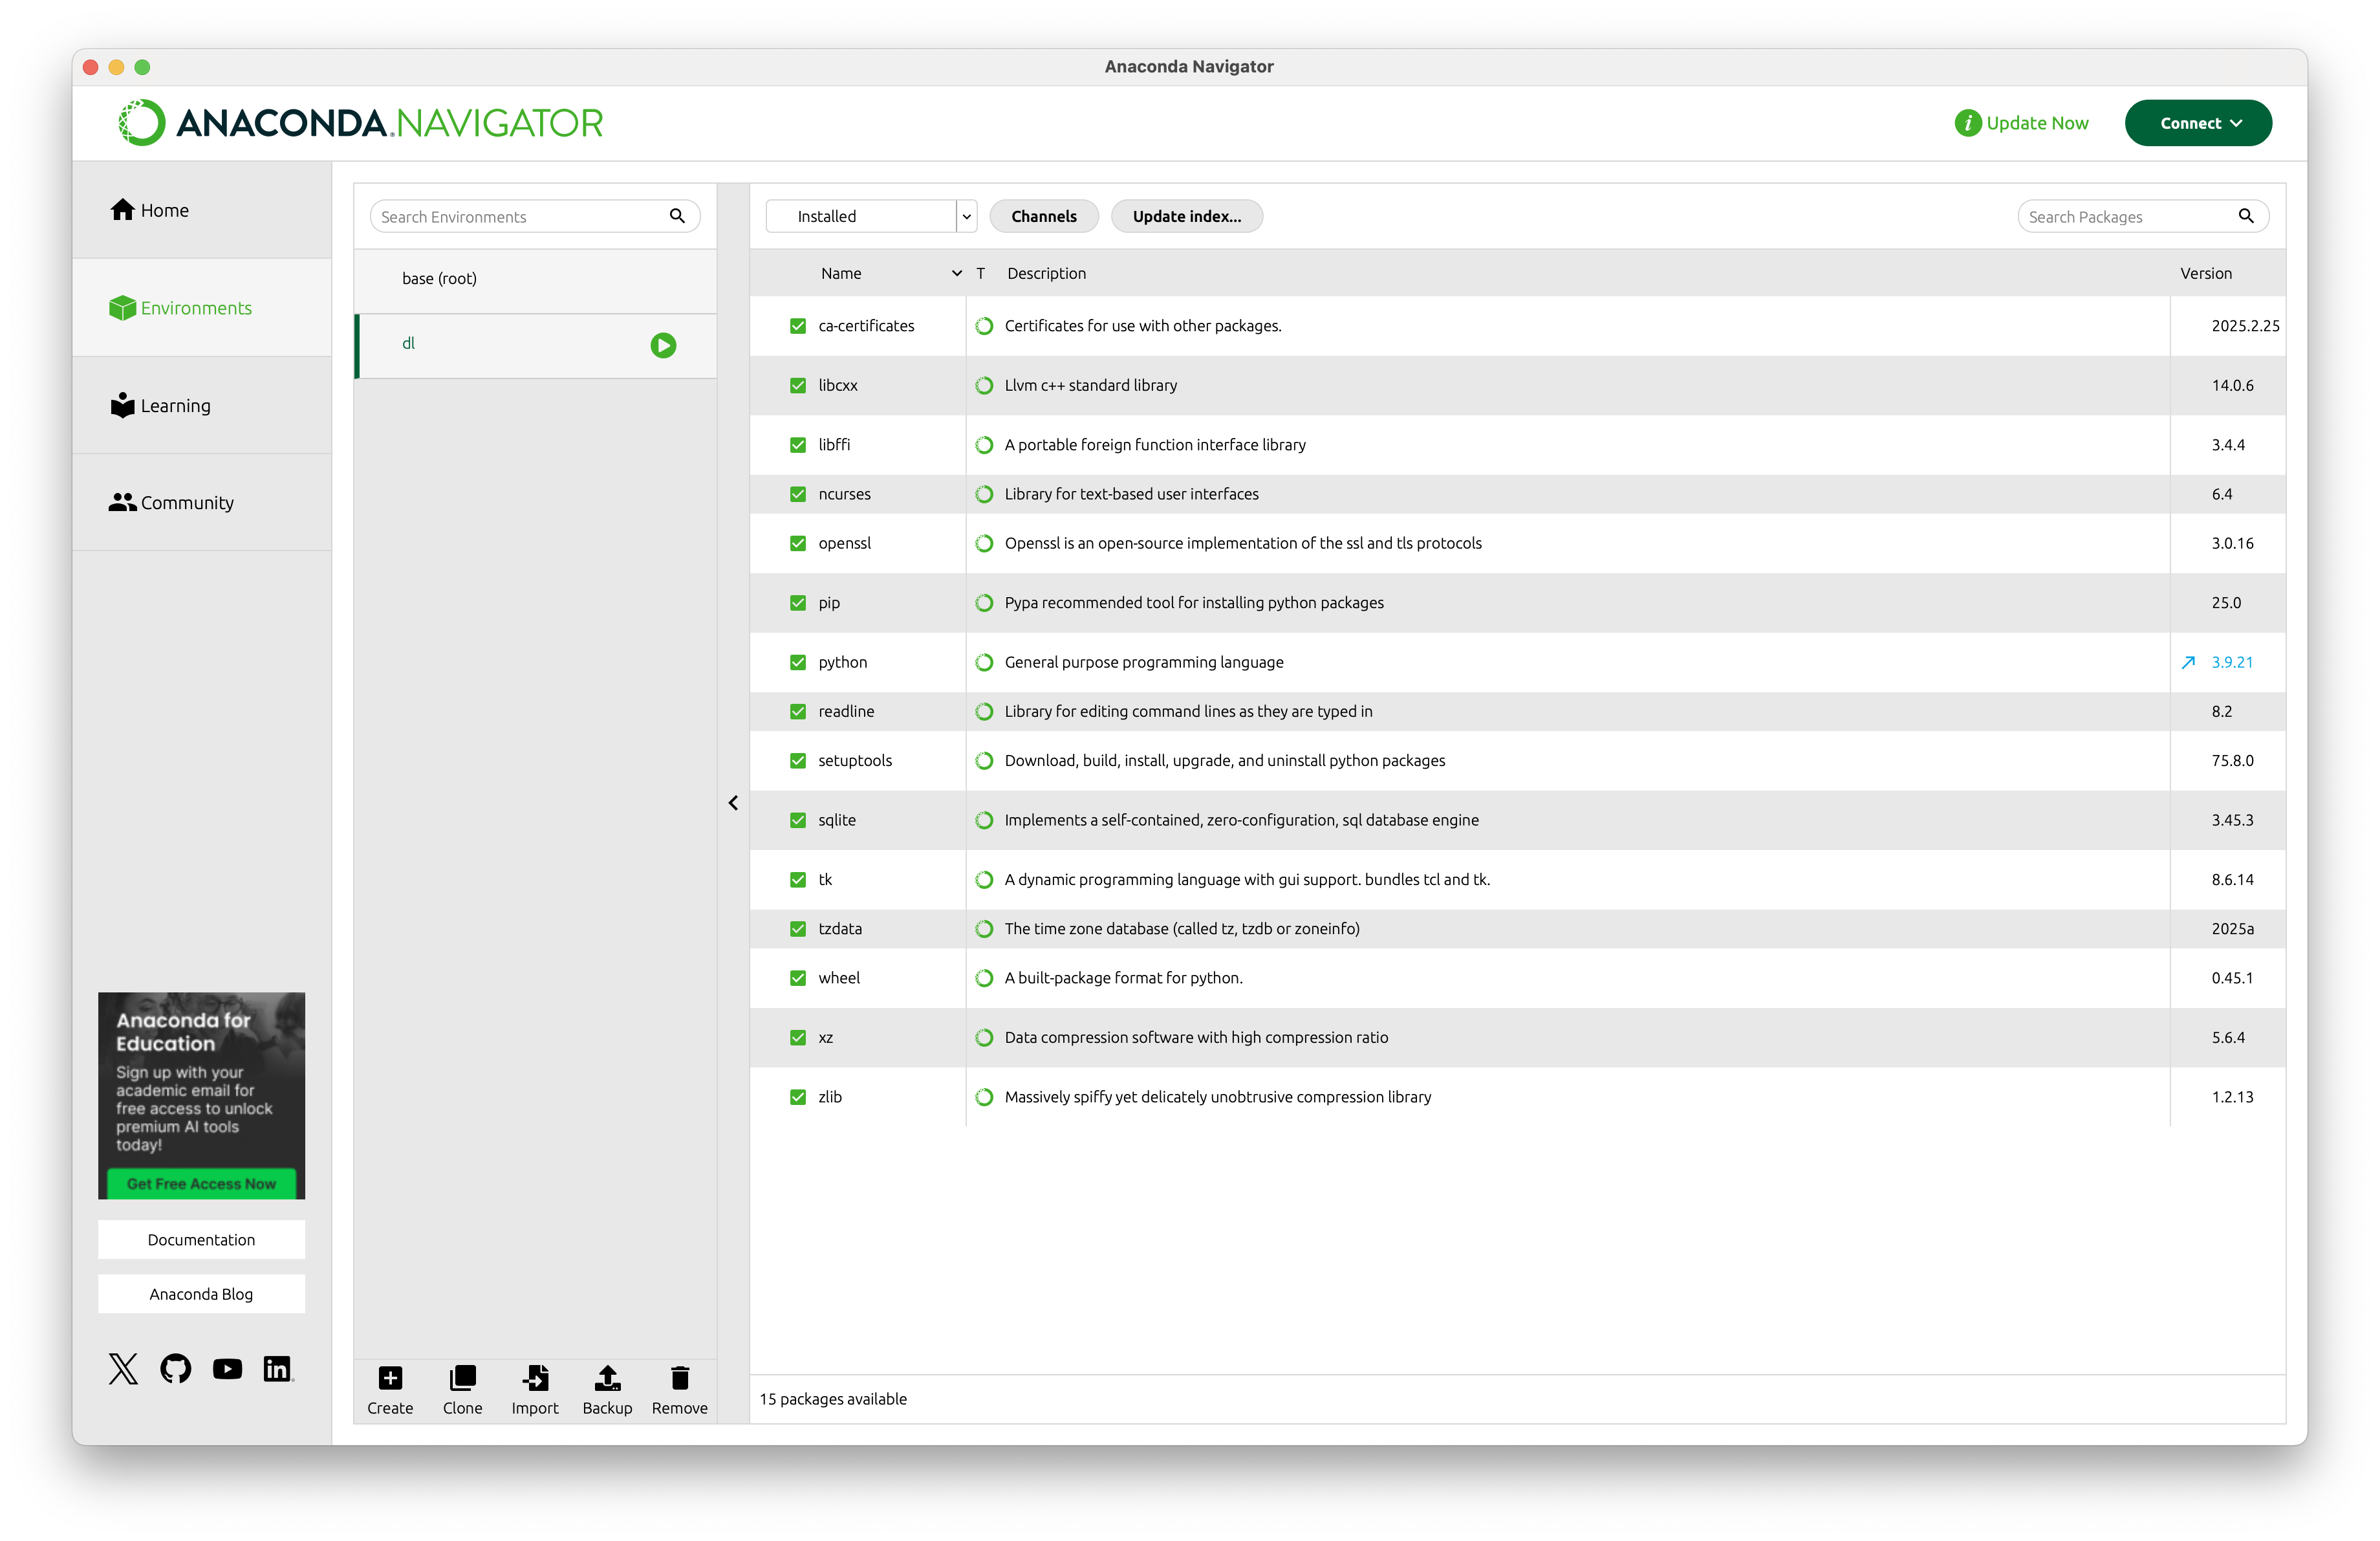Toggle the xz package checkbox
This screenshot has width=2380, height=1541.
click(x=798, y=1038)
